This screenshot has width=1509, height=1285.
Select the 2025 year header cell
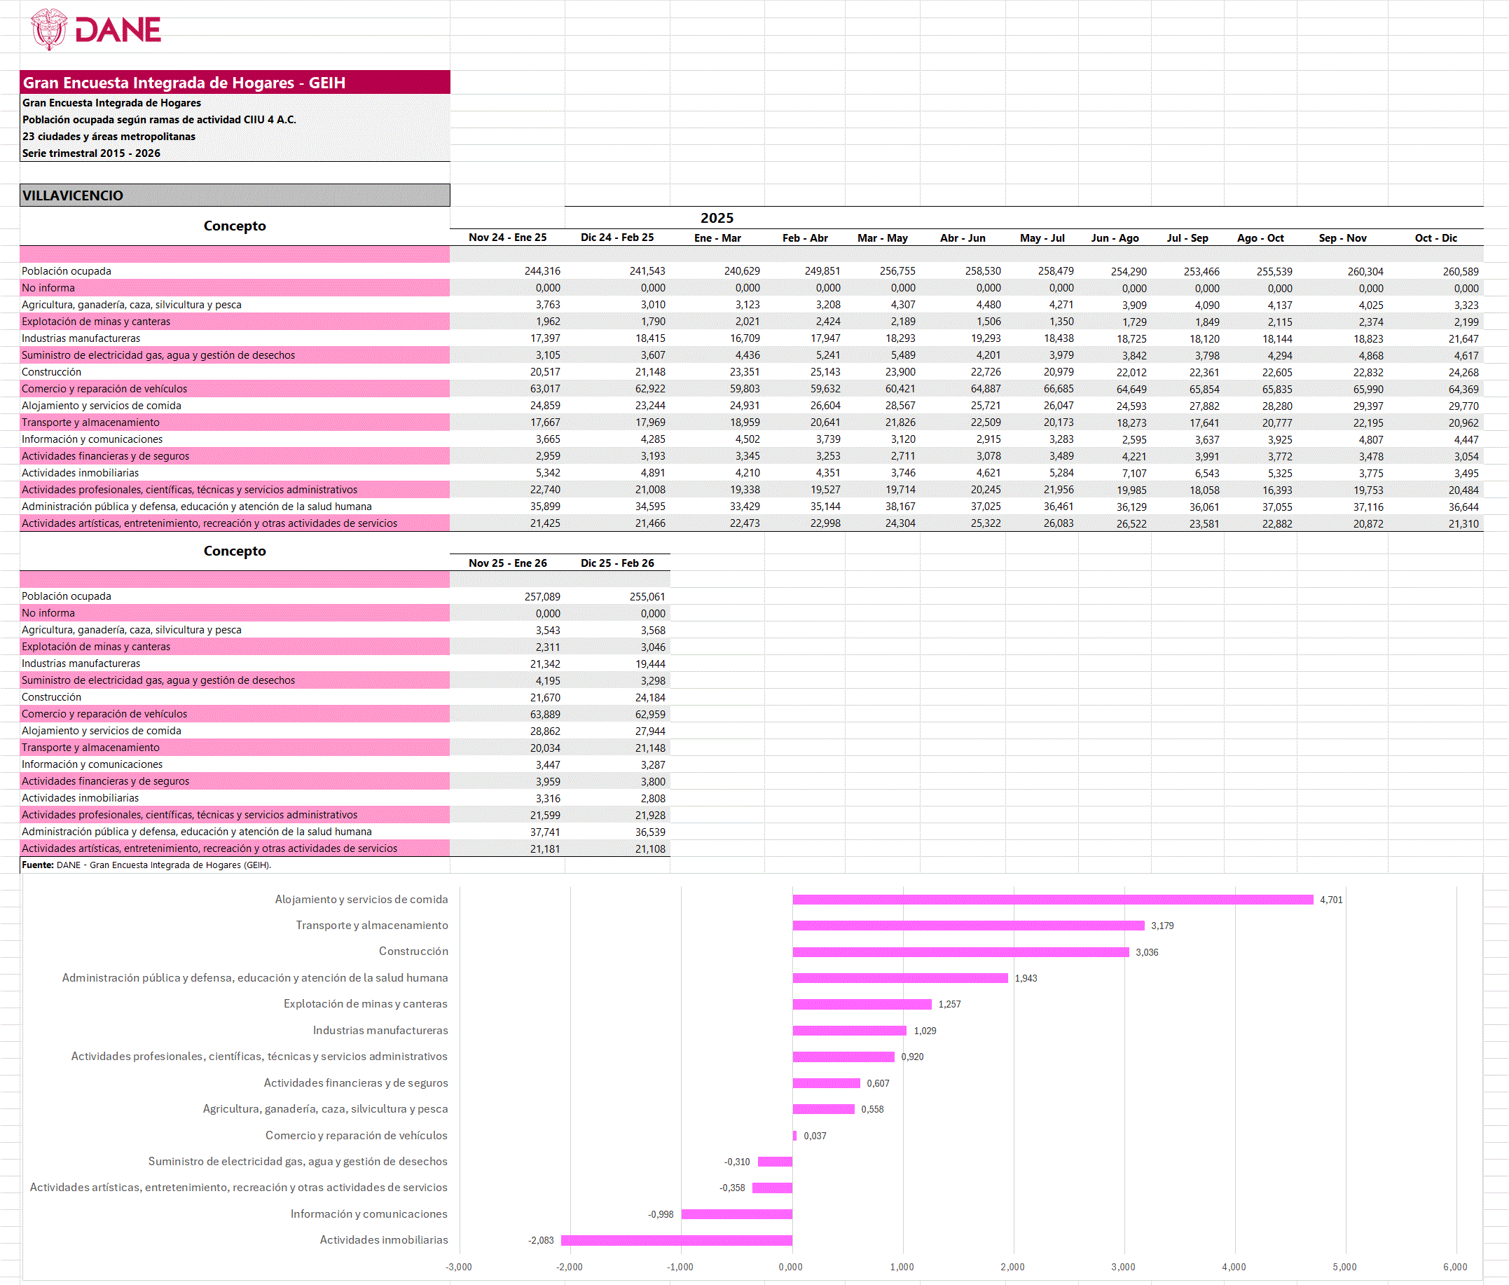click(x=717, y=218)
